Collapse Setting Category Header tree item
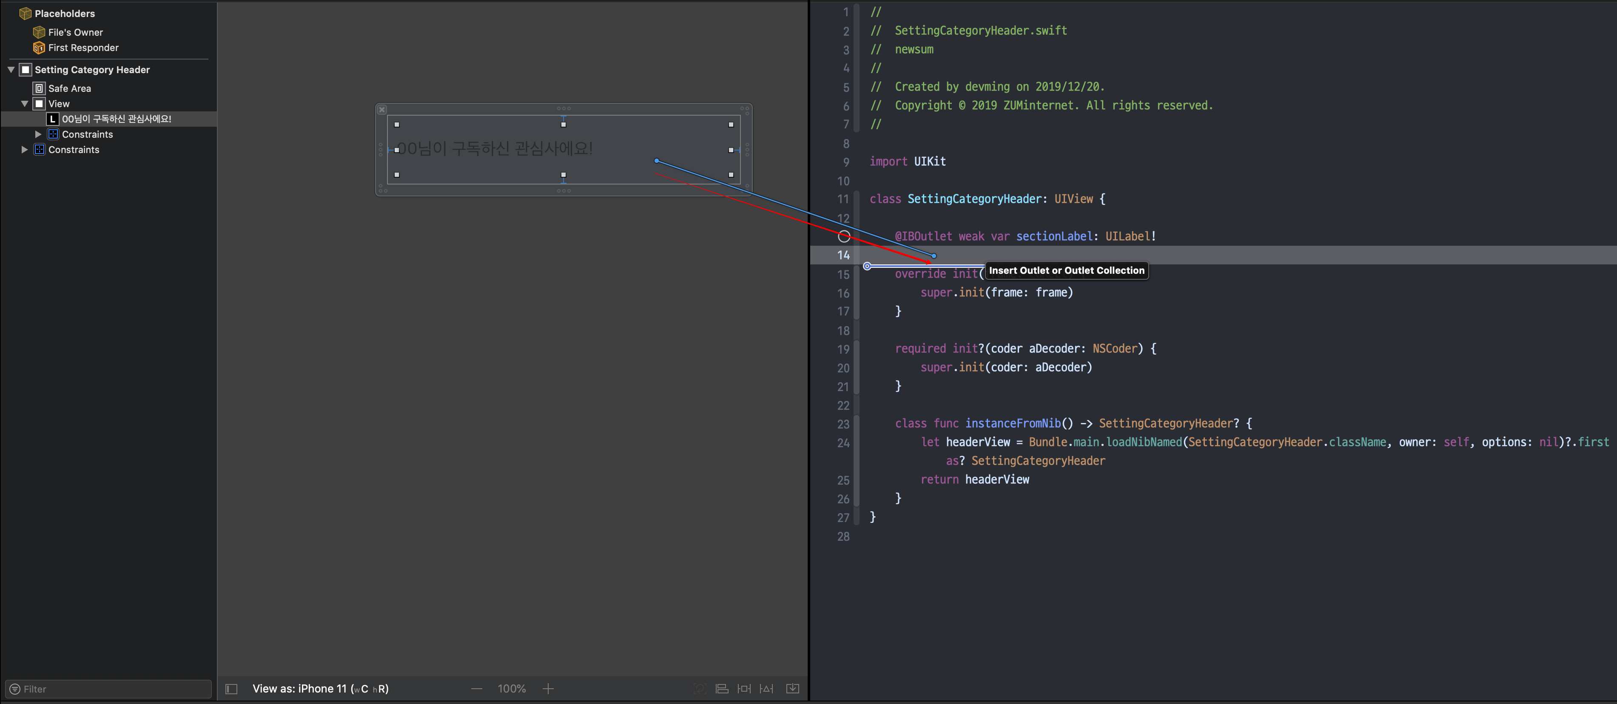 11,70
